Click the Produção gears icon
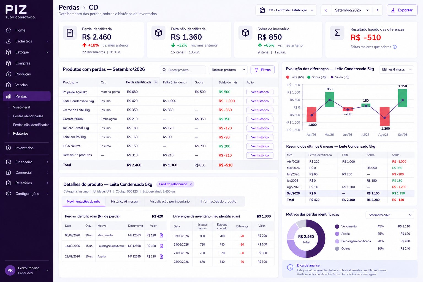This screenshot has width=423, height=282. [9, 74]
